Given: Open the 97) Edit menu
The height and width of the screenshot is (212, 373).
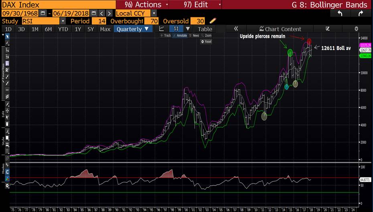Looking at the screenshot, I should point(195,4).
